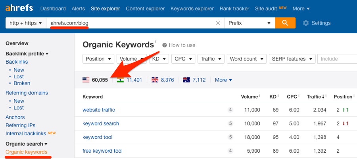This screenshot has height=159, width=357.
Task: Open Keywords explorer in top menu
Action: tap(191, 8)
